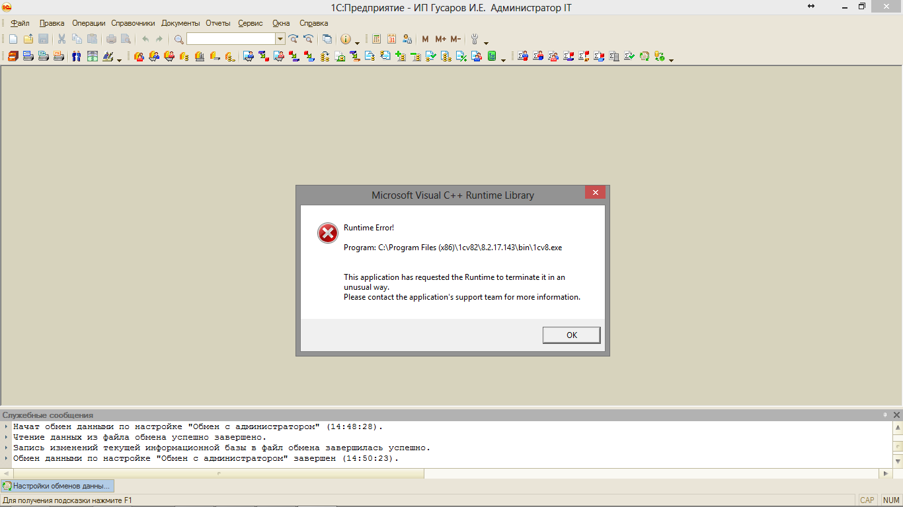This screenshot has height=507, width=903.
Task: Open the calendar icon
Action: 391,39
